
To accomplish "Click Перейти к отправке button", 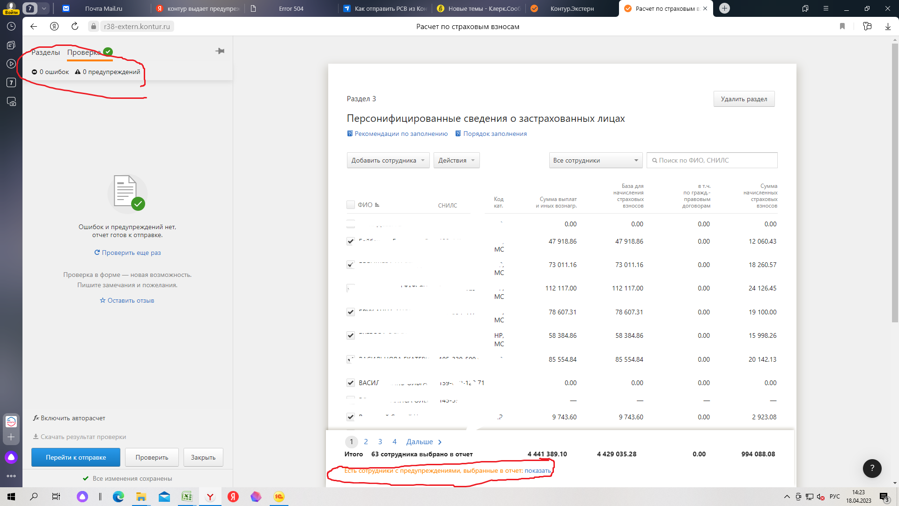I will 76,457.
